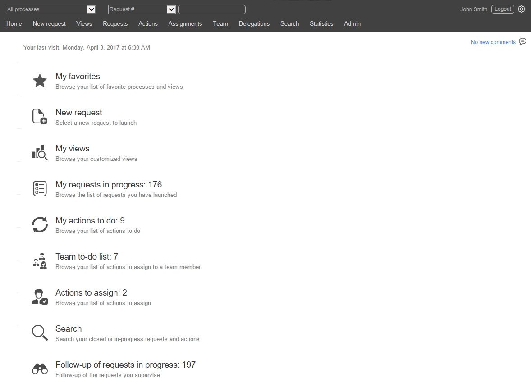Image resolution: width=531 pixels, height=392 pixels.
Task: Open the No new comments link
Action: click(x=493, y=42)
